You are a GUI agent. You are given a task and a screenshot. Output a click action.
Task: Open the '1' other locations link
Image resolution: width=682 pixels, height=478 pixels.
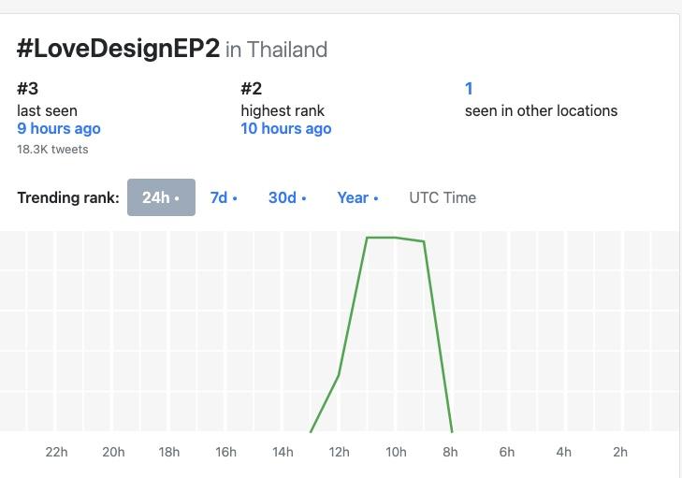469,89
